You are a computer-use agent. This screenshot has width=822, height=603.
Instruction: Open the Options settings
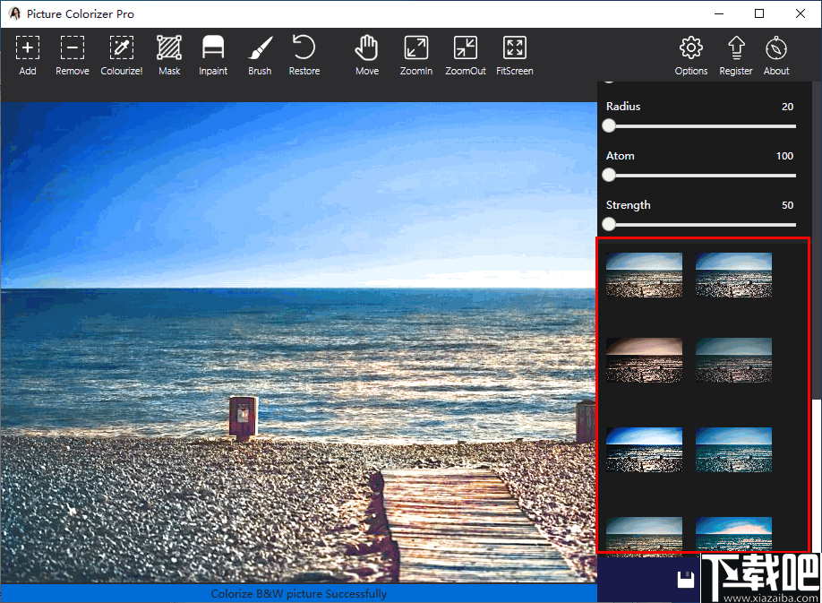pos(690,54)
